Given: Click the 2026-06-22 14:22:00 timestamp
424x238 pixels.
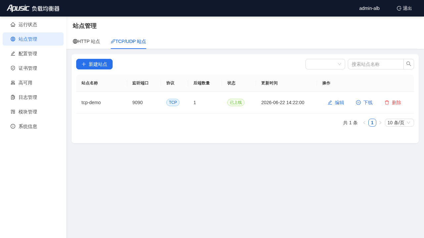Looking at the screenshot, I should [283, 102].
